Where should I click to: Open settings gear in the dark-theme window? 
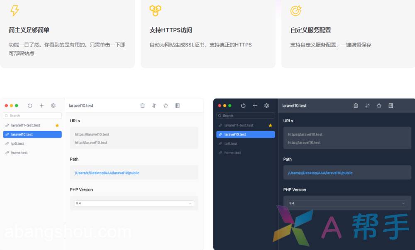point(266,106)
